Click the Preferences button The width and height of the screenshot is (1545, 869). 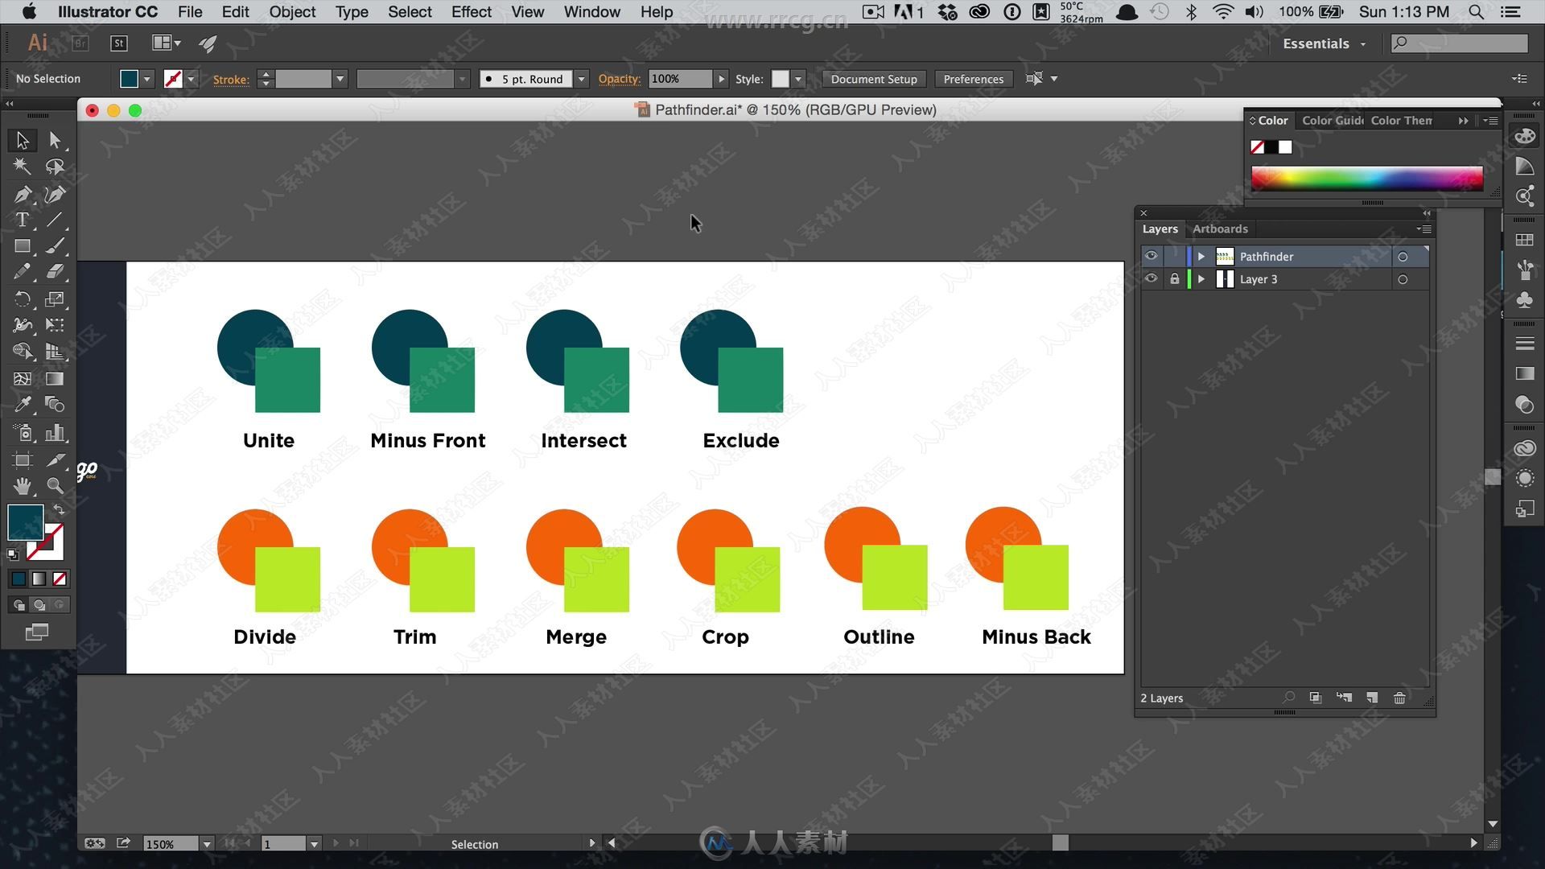tap(973, 79)
